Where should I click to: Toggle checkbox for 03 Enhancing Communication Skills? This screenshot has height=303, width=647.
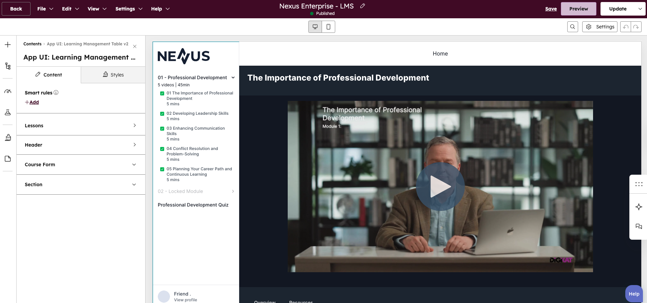point(162,129)
